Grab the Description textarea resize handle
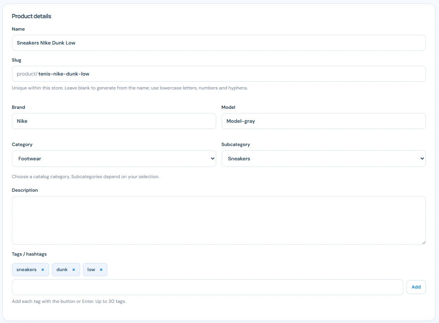Image resolution: width=439 pixels, height=323 pixels. coord(424,243)
